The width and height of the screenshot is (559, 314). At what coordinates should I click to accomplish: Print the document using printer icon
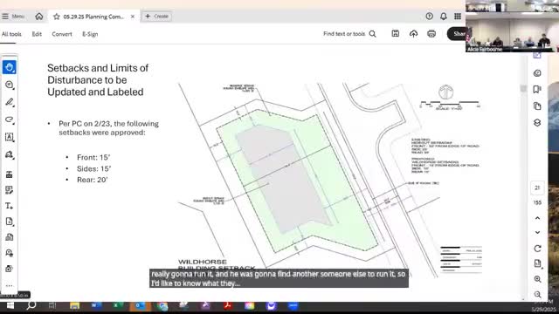coord(431,33)
